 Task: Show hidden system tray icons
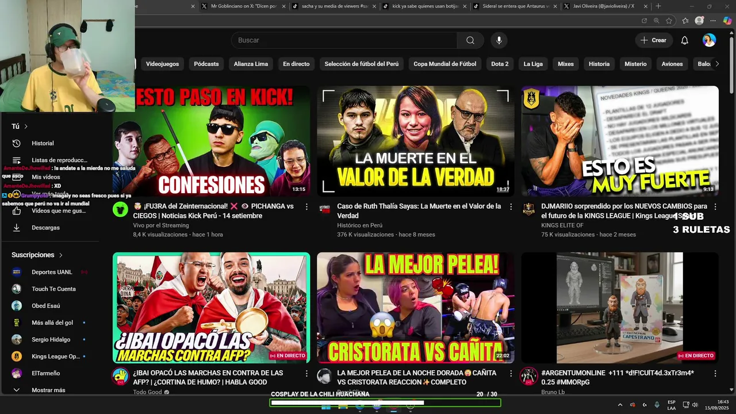click(620, 405)
